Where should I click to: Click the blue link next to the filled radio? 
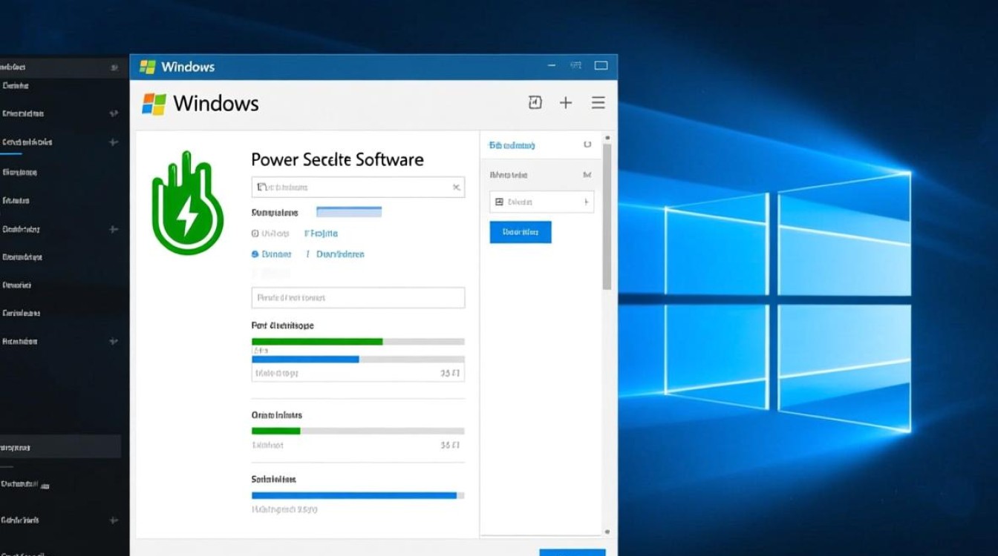[340, 254]
